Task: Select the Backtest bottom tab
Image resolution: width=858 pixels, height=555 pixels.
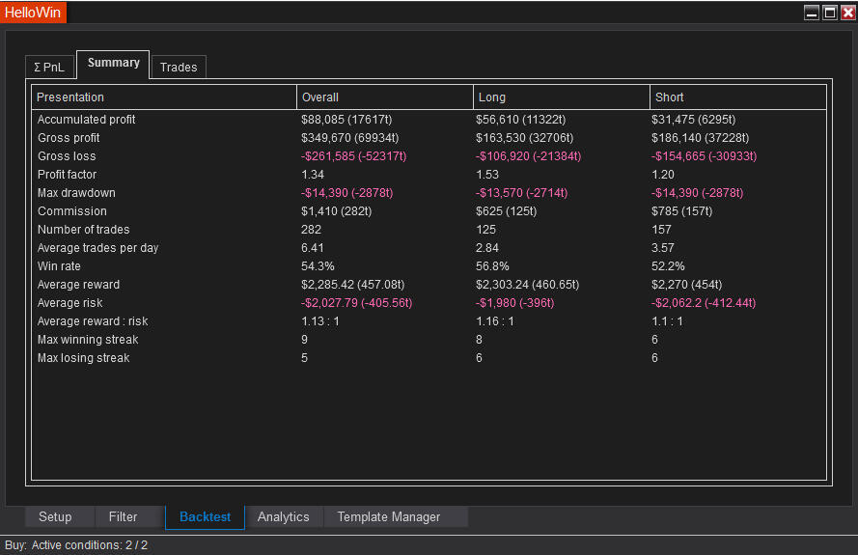Action: coord(205,517)
